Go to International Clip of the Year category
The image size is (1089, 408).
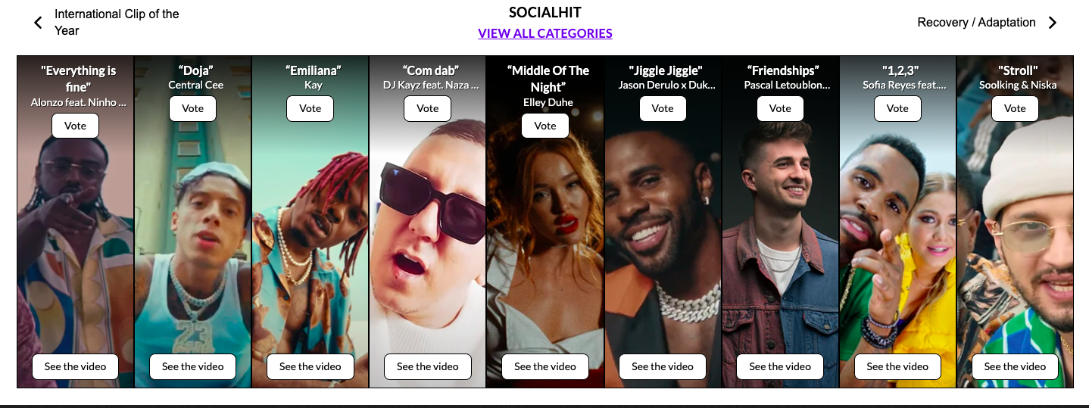pos(117,23)
